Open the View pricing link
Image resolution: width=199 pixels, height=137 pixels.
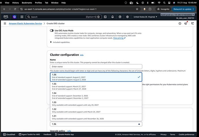(x=119, y=38)
